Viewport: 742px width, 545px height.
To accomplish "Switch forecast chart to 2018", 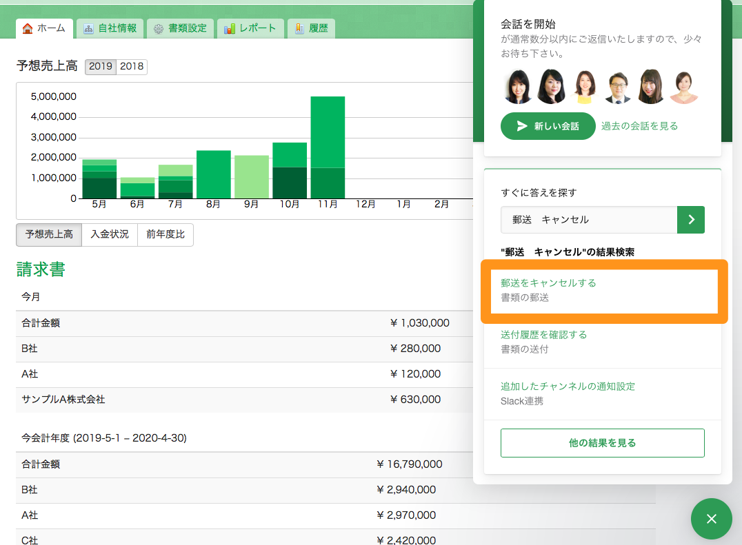I will pos(132,67).
